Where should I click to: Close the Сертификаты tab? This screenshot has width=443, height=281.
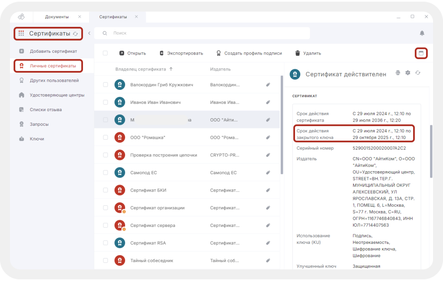click(x=136, y=17)
